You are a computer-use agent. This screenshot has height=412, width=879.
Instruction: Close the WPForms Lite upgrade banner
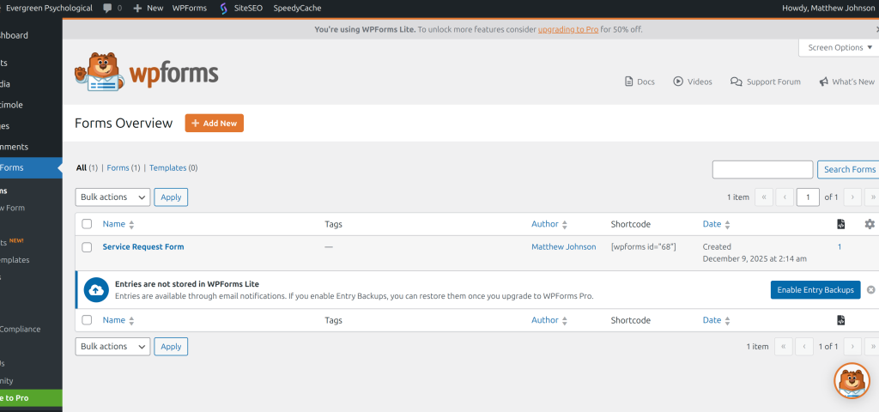877,29
